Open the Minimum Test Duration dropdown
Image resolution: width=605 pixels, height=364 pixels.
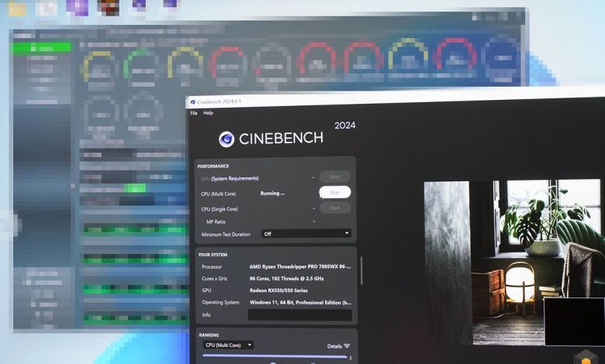[x=306, y=233]
